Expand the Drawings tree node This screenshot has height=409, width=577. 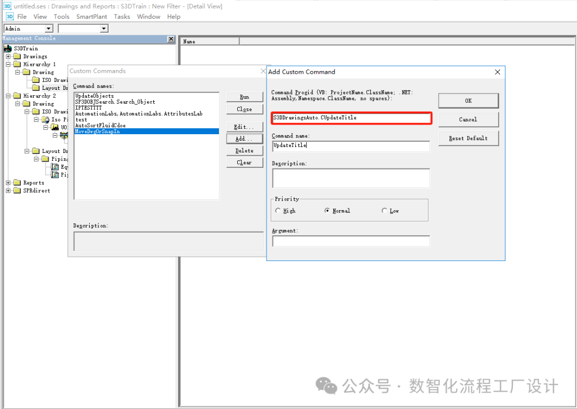[8, 56]
